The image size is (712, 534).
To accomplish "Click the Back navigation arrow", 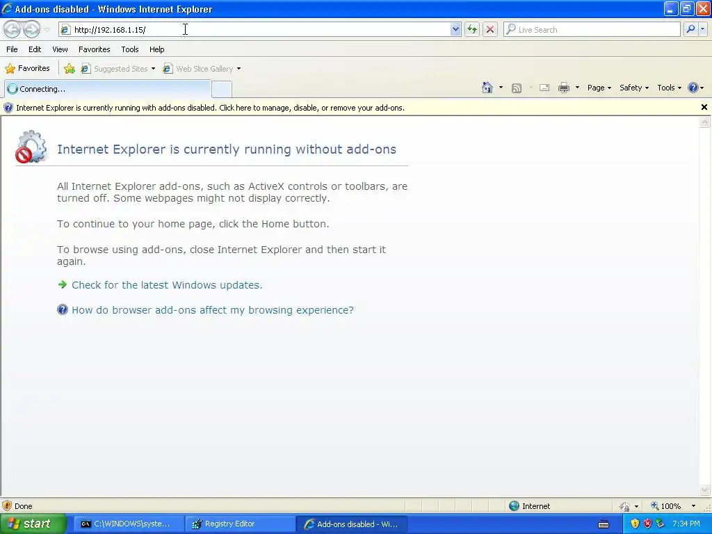I will (13, 29).
